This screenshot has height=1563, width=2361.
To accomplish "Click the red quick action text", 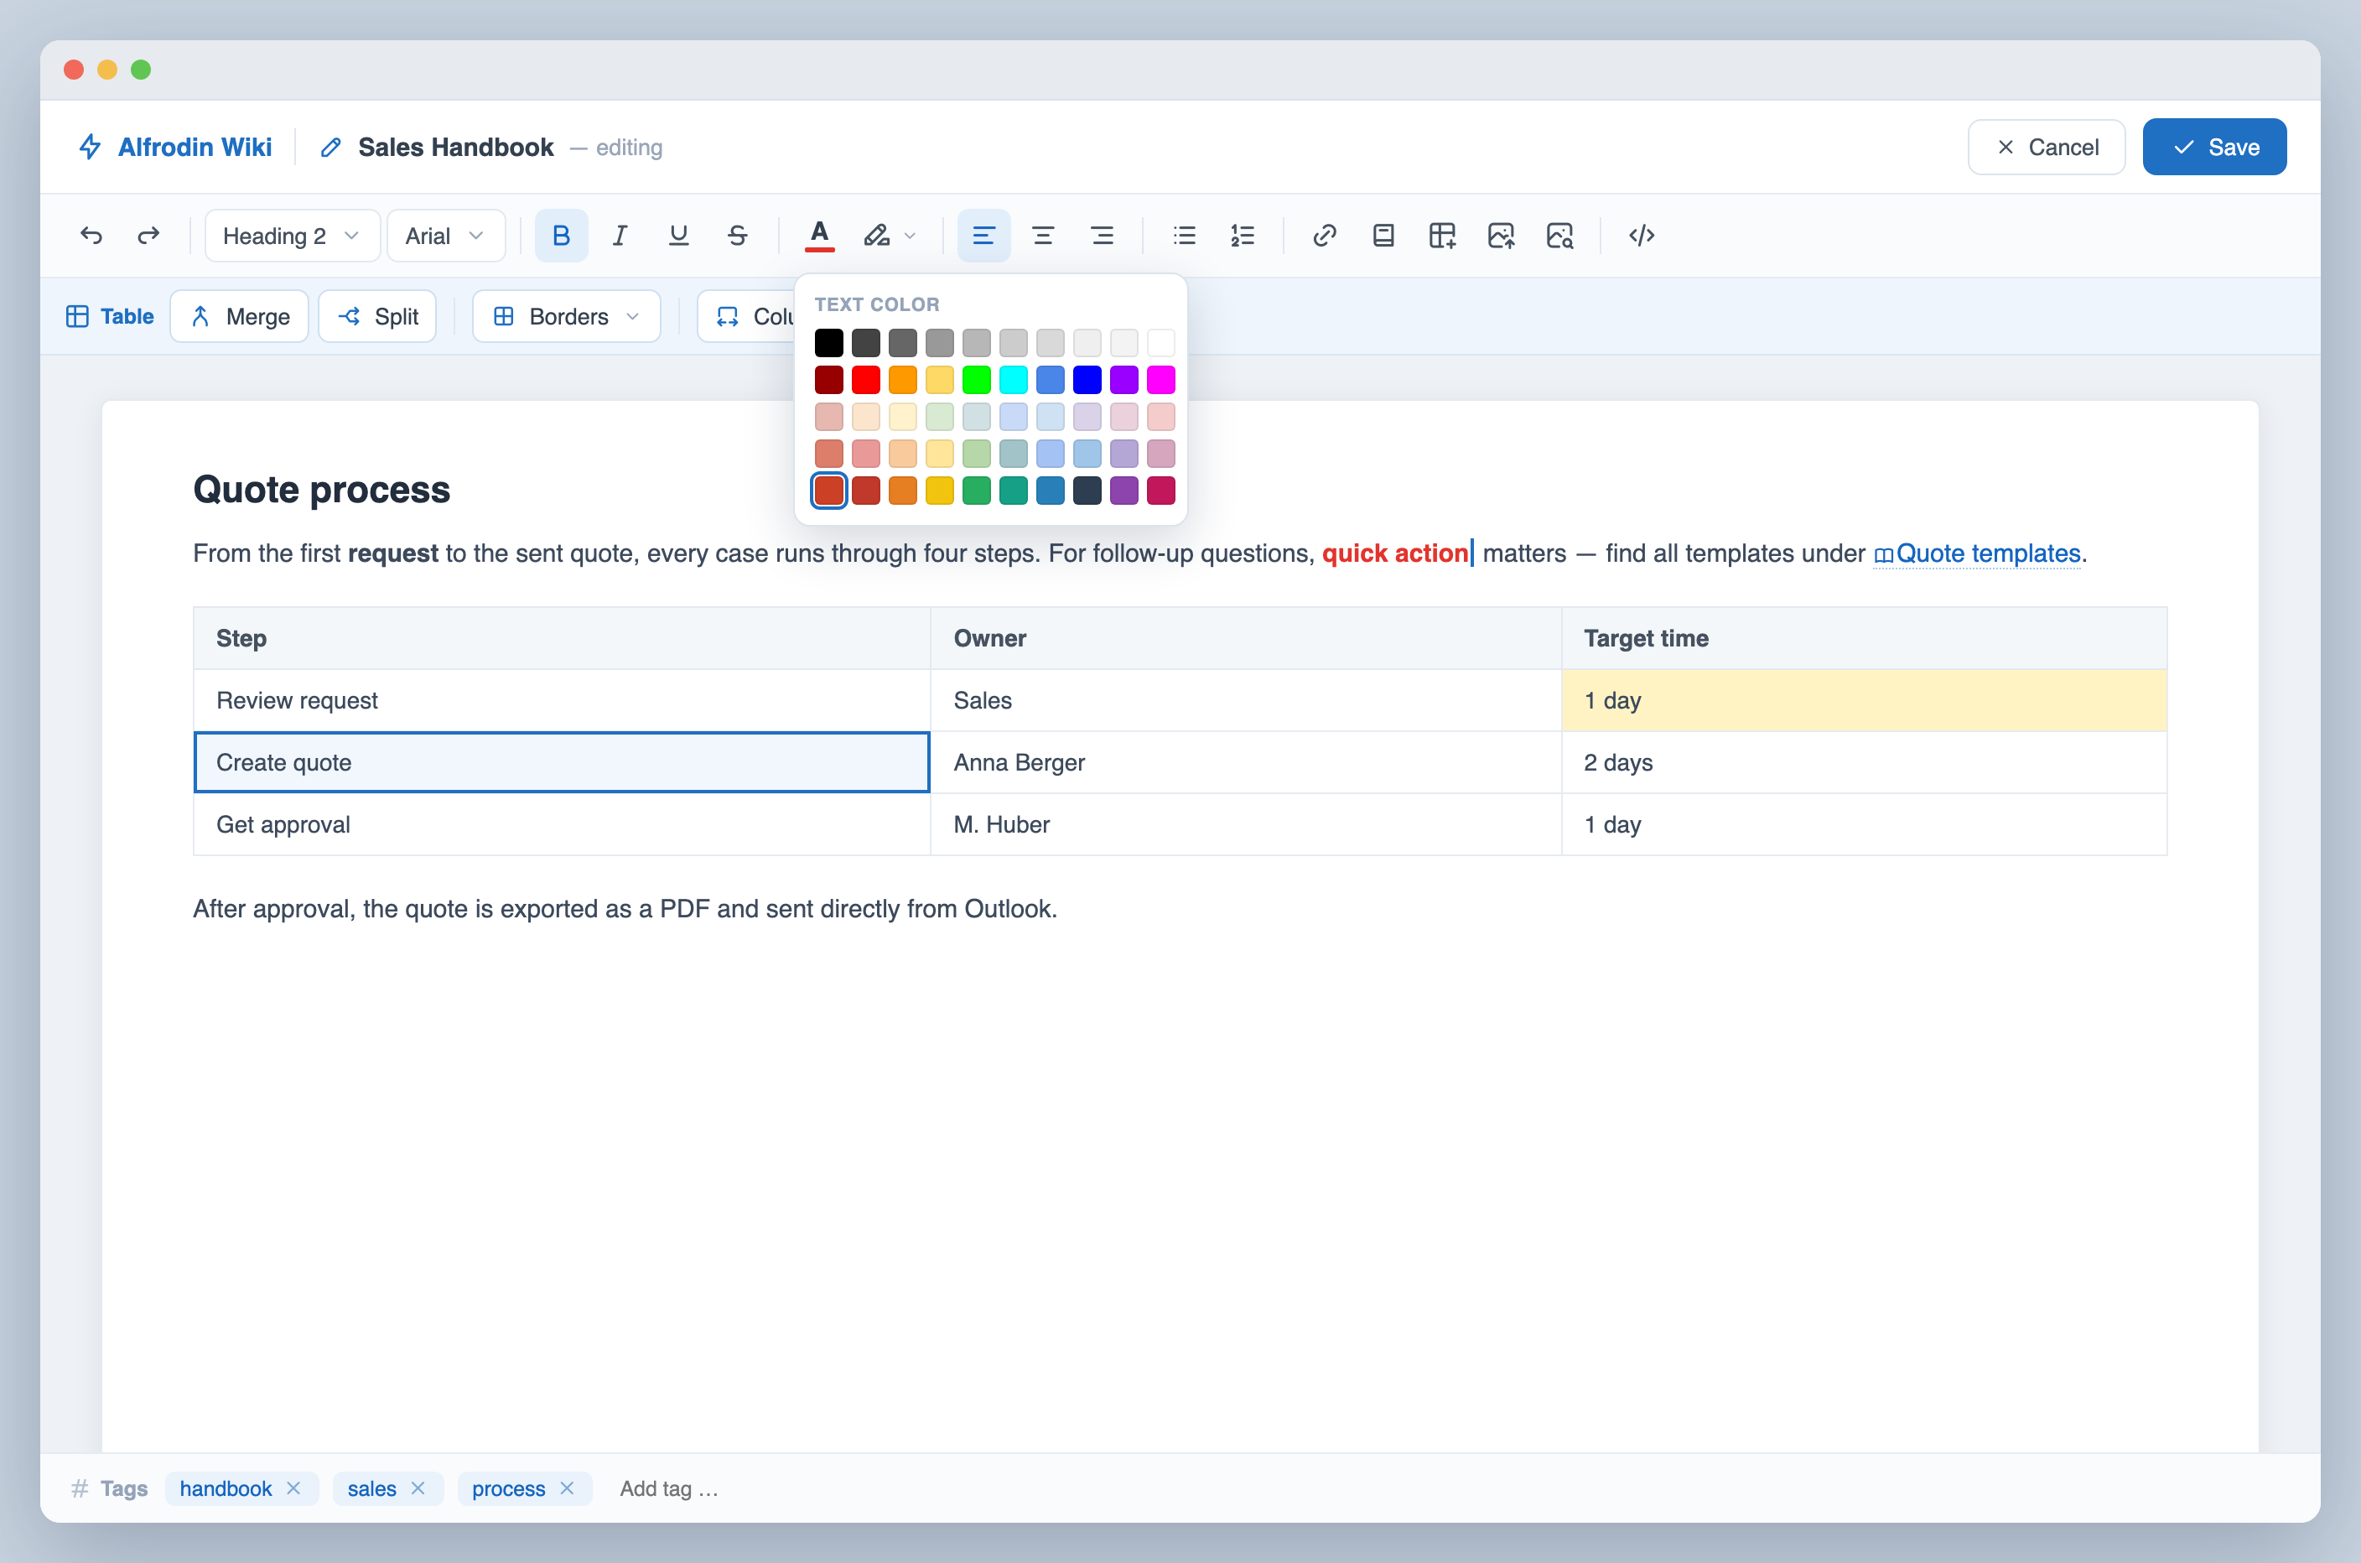I will 1395,553.
